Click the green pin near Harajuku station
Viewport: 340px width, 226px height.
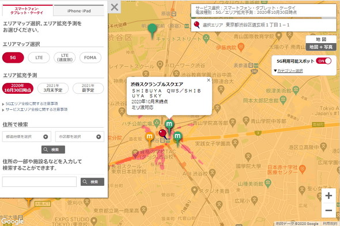click(152, 30)
